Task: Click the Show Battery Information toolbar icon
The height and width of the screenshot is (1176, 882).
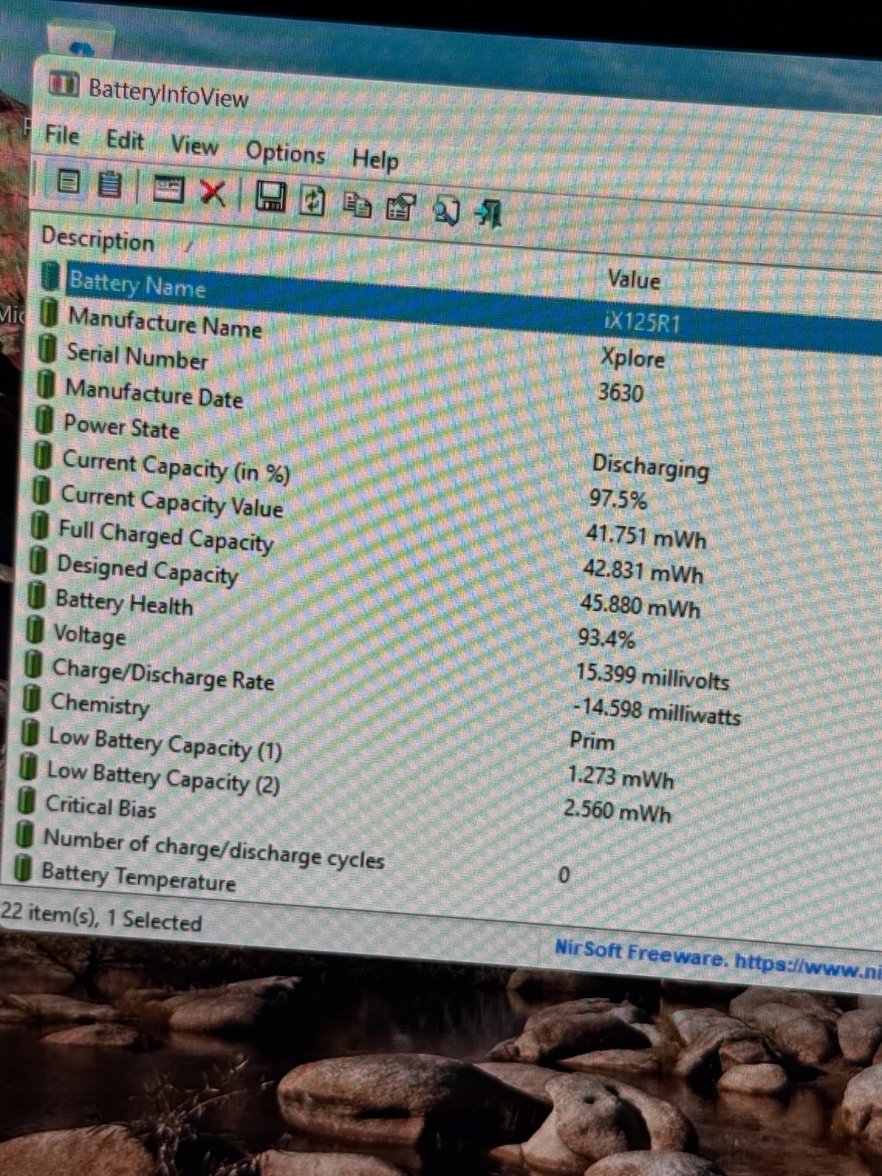Action: (x=68, y=181)
